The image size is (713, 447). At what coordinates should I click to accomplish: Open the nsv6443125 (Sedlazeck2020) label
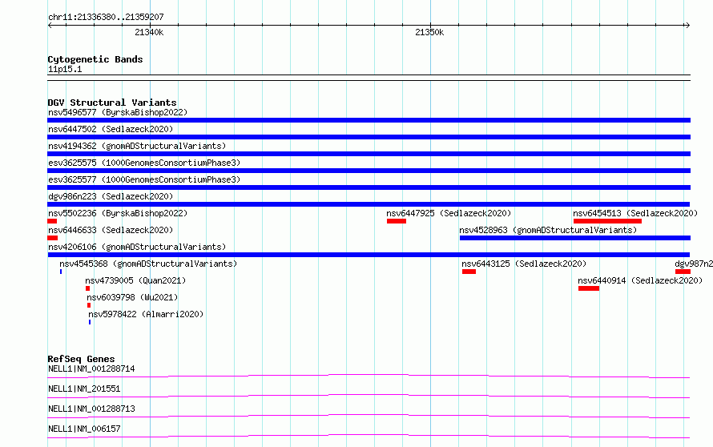coord(524,264)
